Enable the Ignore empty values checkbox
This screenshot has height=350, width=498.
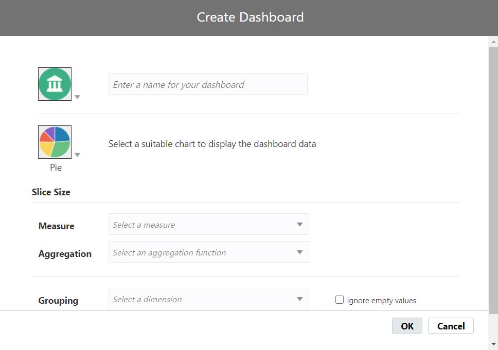pos(340,300)
